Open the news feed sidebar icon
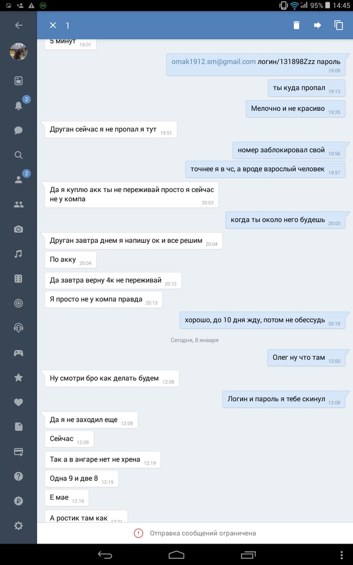The height and width of the screenshot is (565, 353). [x=18, y=81]
